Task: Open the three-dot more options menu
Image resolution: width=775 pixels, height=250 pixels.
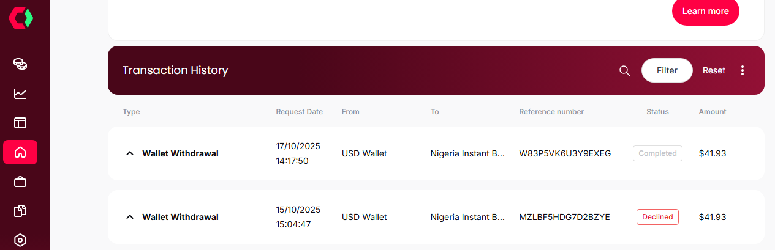Action: (743, 70)
